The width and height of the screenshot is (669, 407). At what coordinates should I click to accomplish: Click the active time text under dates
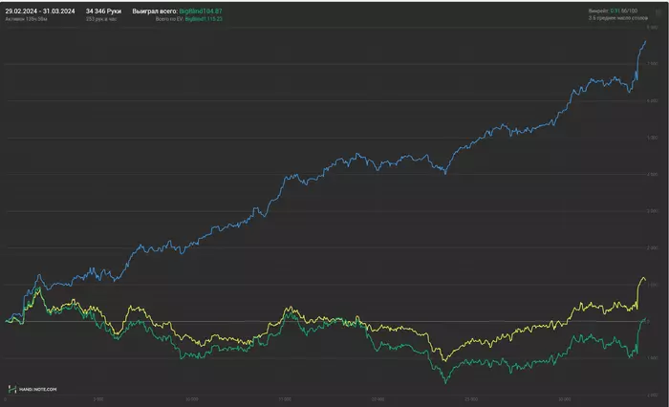coord(26,19)
